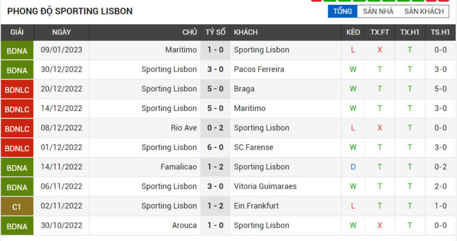Click the 5 - 0 score against Braga
Image resolution: width=457 pixels, height=241 pixels.
pos(216,89)
